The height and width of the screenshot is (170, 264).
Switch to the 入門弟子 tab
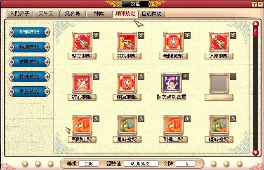[x=20, y=14]
